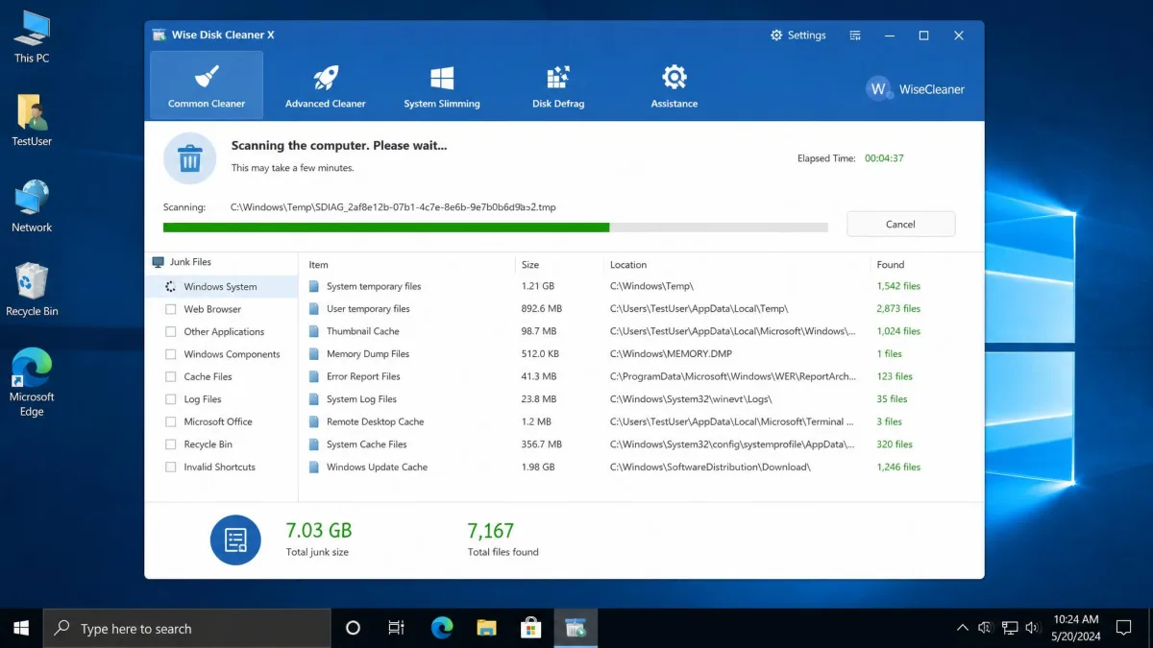Tick the Log Files checkbox
This screenshot has width=1153, height=648.
pos(171,399)
